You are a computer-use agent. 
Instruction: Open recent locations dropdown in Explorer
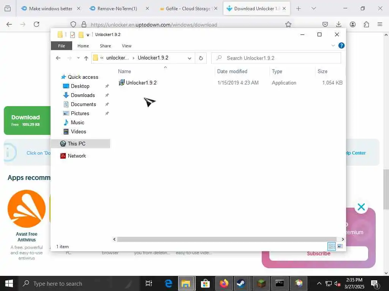pyautogui.click(x=78, y=58)
